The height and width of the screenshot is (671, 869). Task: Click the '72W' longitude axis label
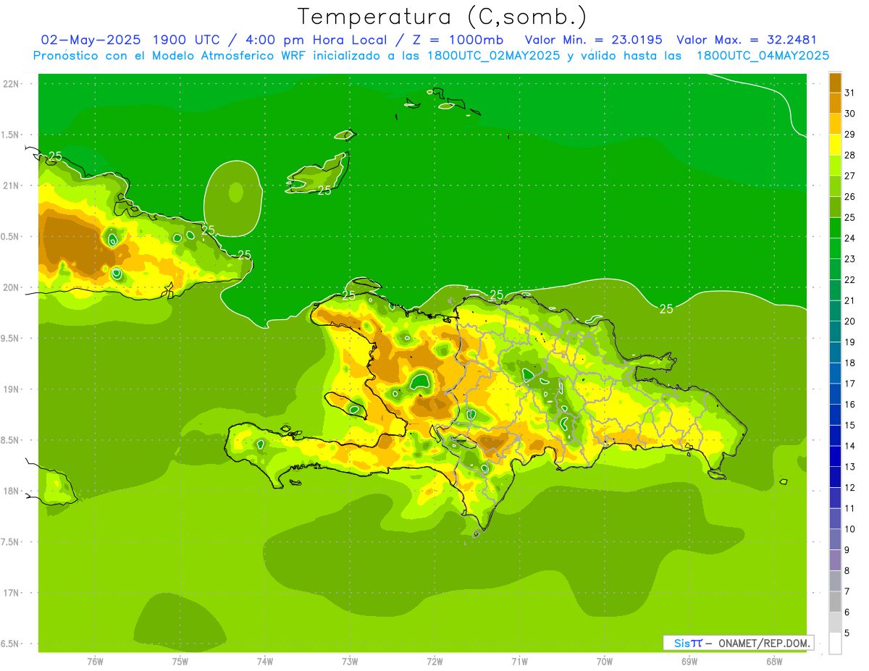point(434,662)
